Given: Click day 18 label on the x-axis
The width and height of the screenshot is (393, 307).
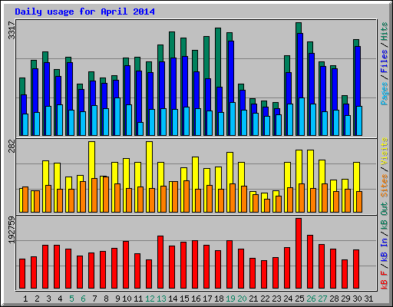Looking at the screenshot, I should [x=219, y=299].
